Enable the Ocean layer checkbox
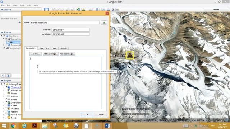230x129 pixels. click(x=6, y=105)
